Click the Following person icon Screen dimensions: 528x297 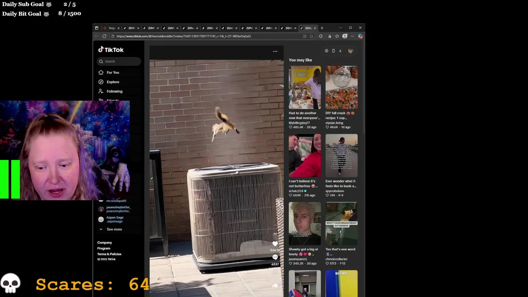pos(101,92)
